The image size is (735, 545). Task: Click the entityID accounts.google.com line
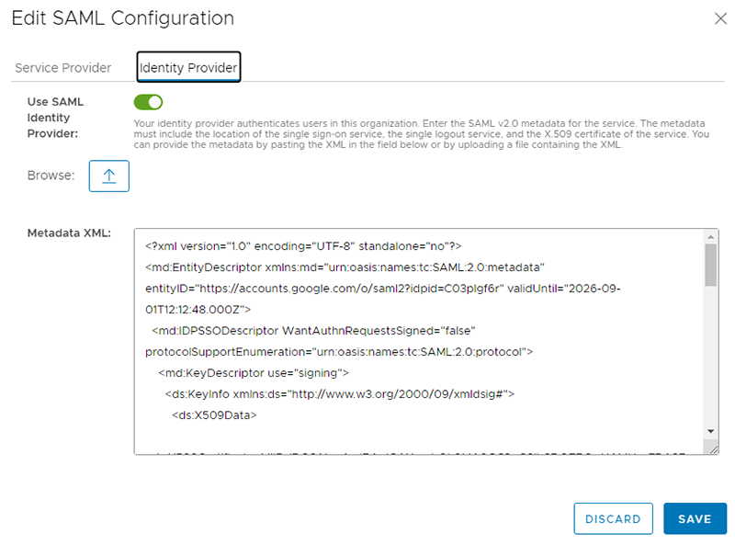coord(382,289)
